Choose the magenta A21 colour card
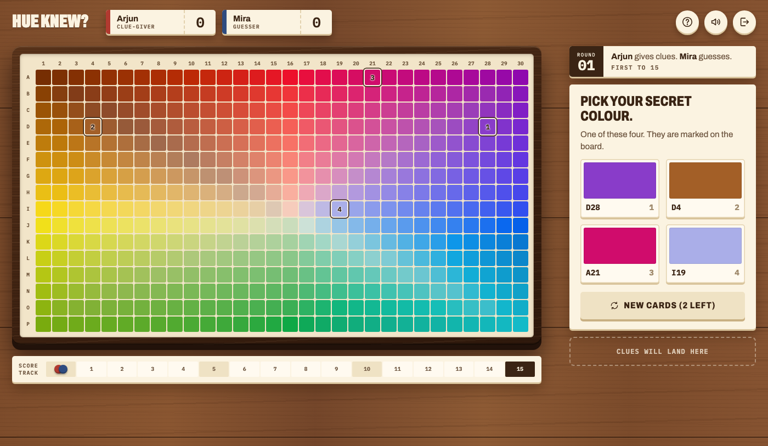The image size is (768, 446). click(x=620, y=253)
